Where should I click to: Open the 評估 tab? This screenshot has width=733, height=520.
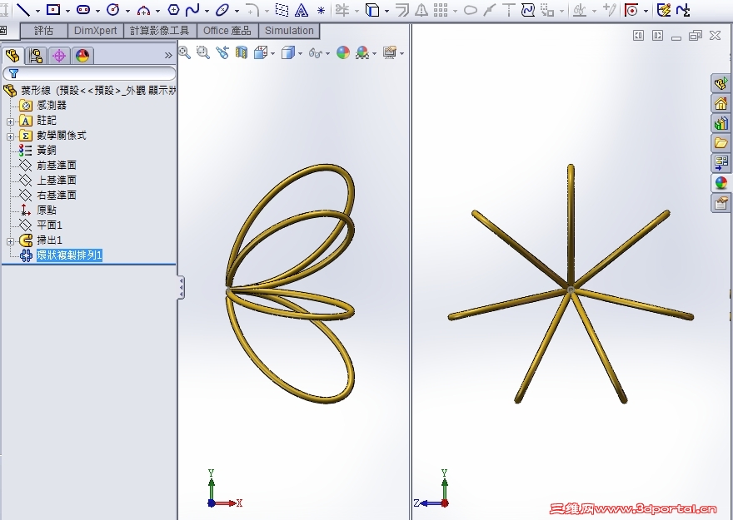[x=44, y=31]
